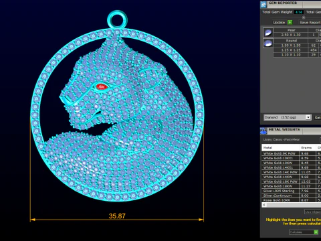This screenshot has width=321, height=241.
Task: Click the Use Object button
Action: [313, 212]
